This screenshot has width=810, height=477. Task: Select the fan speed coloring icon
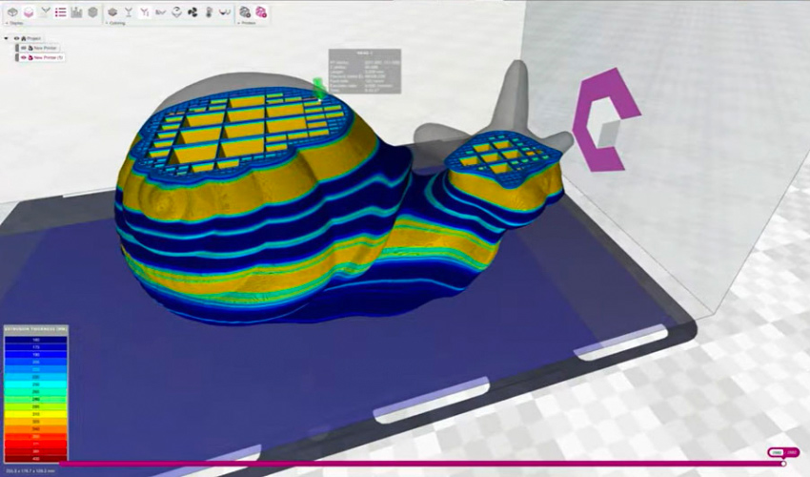192,11
